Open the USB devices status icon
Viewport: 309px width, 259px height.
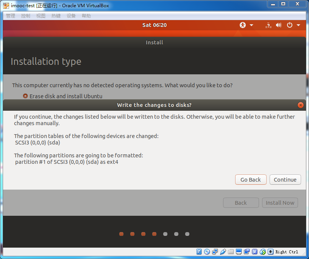223,252
